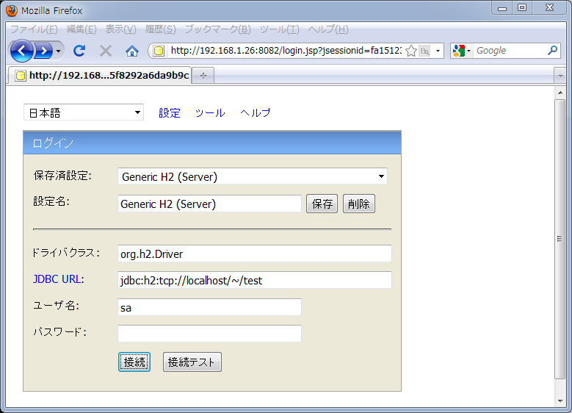
Task: Click the page vertical scrollbar
Action: coord(560,239)
